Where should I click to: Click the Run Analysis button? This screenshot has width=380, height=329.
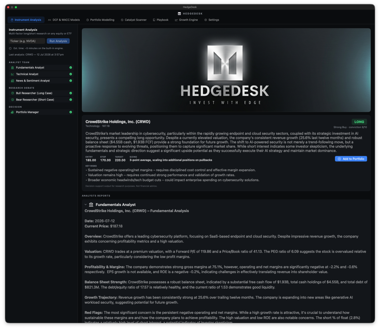click(x=58, y=41)
